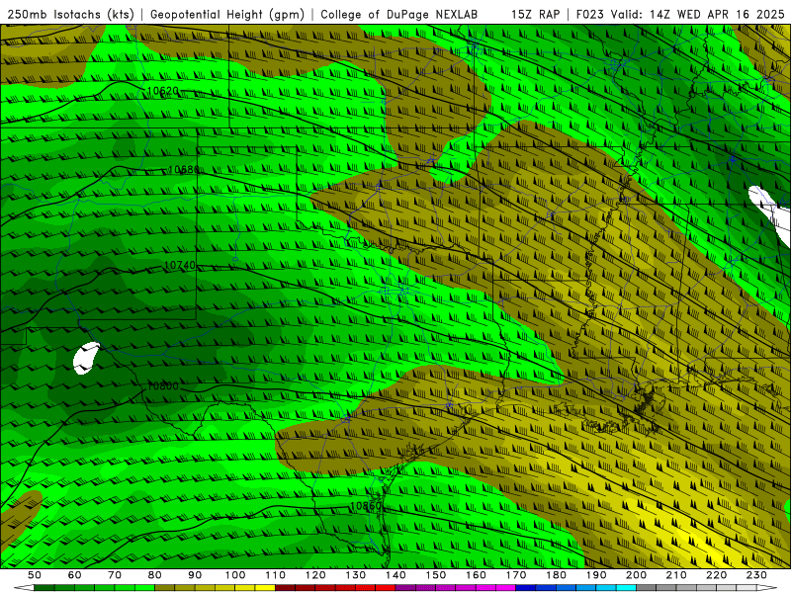Click the 'Geopotential Height (gpm)' header text
Image resolution: width=791 pixels, height=593 pixels.
tap(227, 14)
